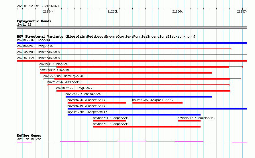Viewport: 255px width, 158px height.
Task: Click the dgv7517n54 blue gain bar
Action: [x=134, y=115]
